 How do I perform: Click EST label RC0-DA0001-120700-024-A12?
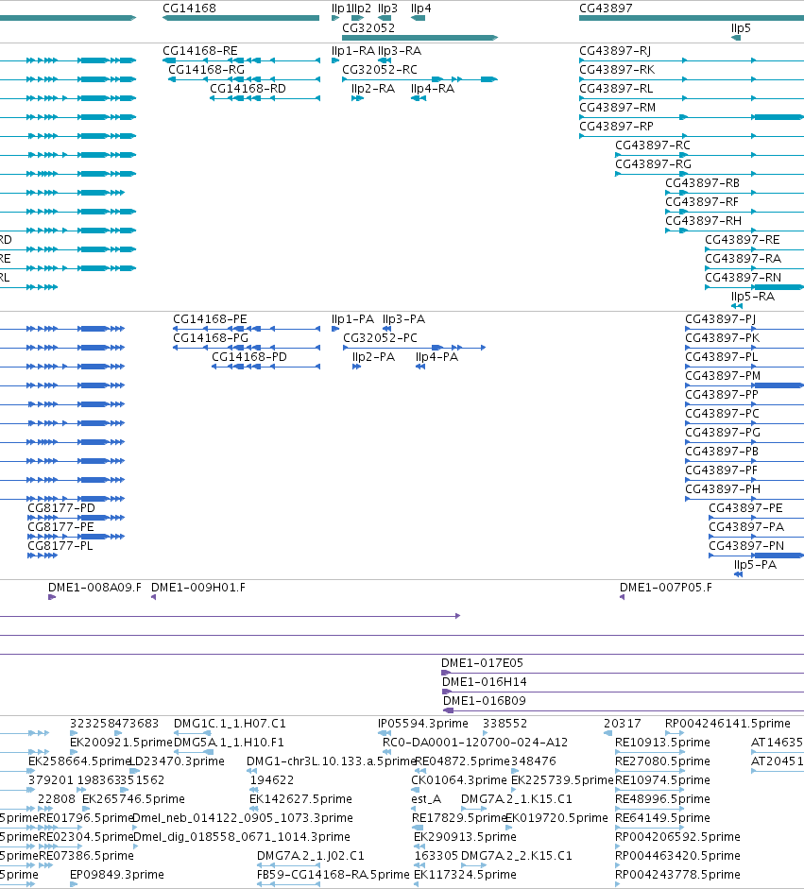475,743
